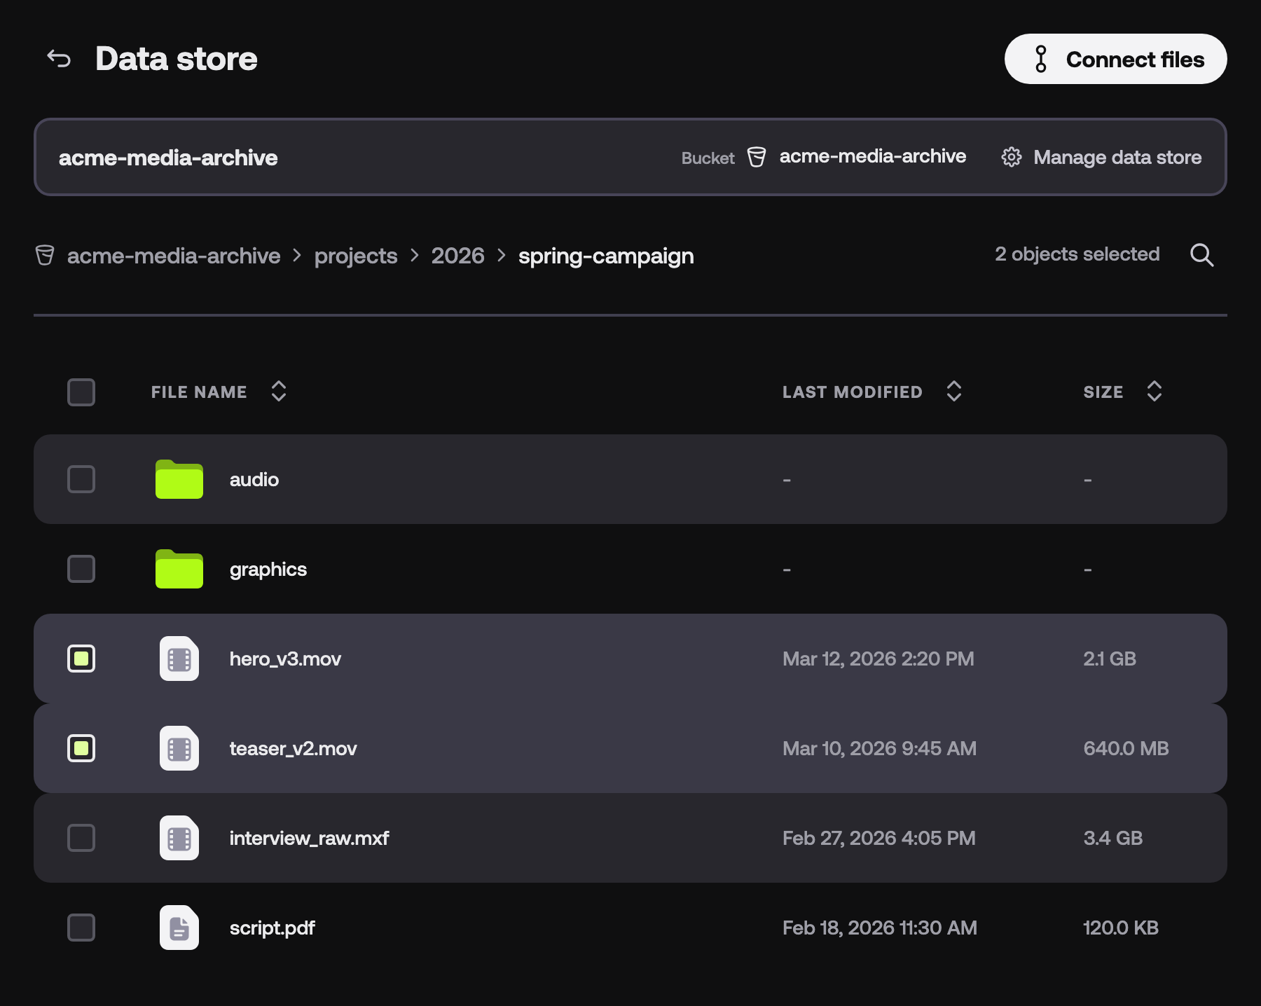
Task: Check the interview_raw.mxf checkbox
Action: [81, 838]
